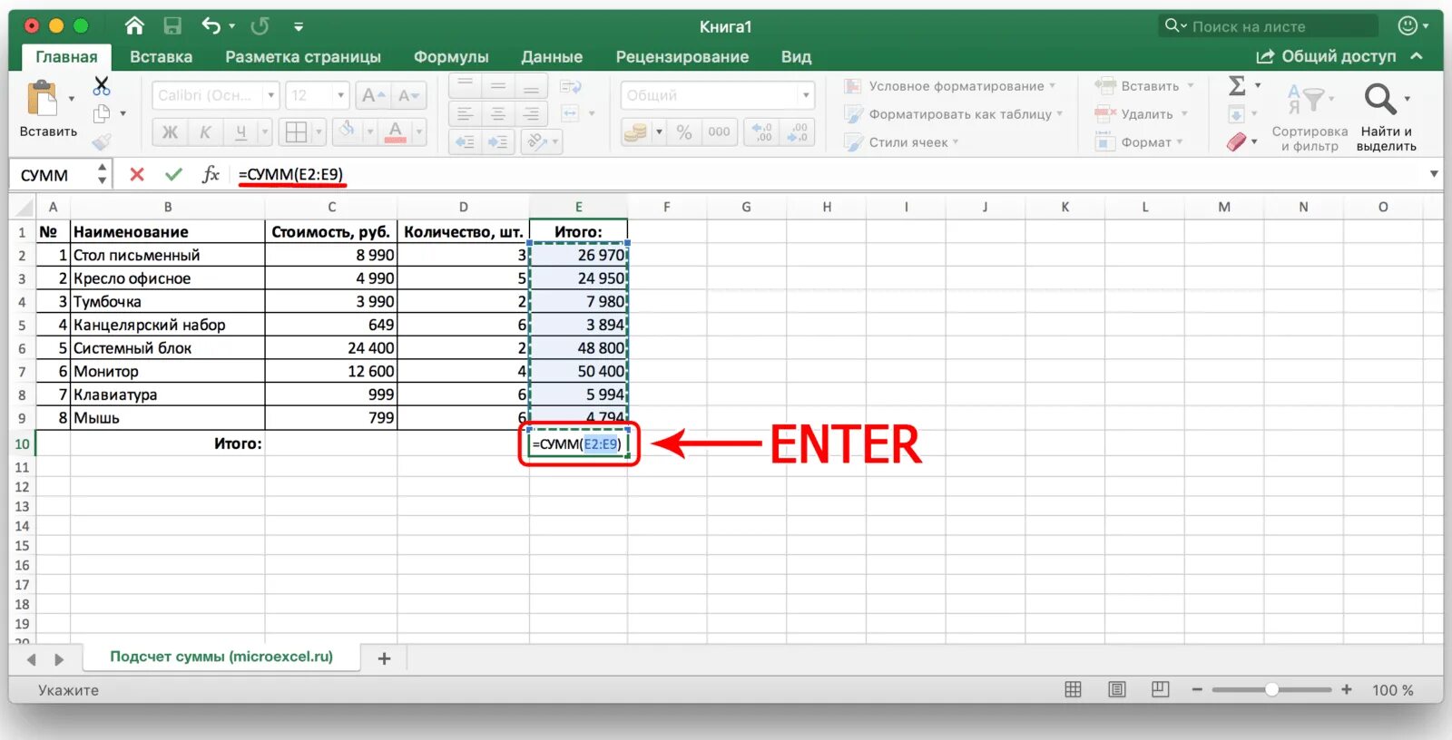
Task: Expand the formula bar
Action: (x=1434, y=174)
